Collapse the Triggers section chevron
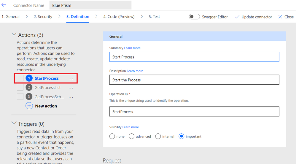Image resolution: width=296 pixels, height=164 pixels. point(14,123)
